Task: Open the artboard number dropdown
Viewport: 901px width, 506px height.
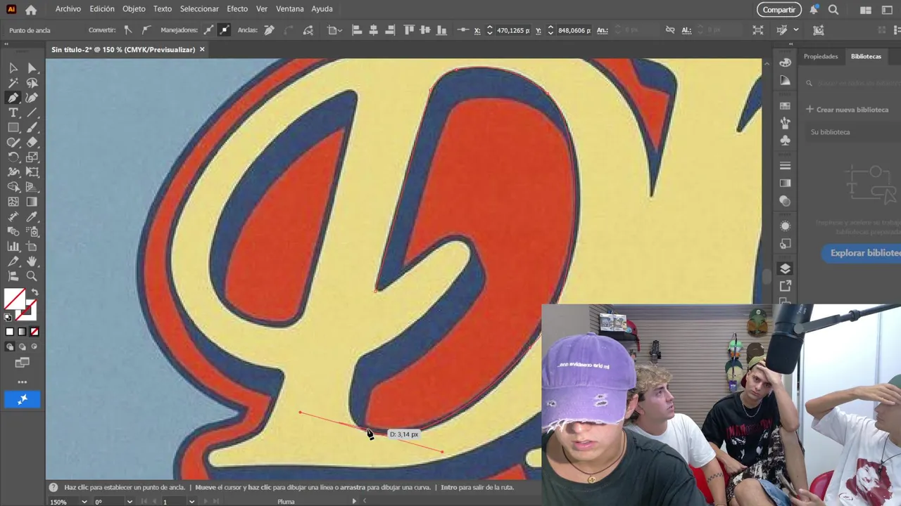Action: [191, 502]
